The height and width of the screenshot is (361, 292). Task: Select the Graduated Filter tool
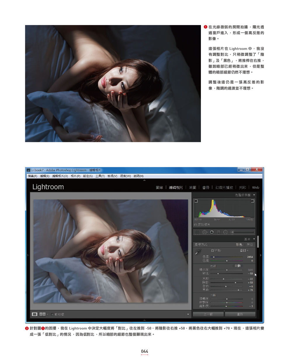tap(218, 232)
